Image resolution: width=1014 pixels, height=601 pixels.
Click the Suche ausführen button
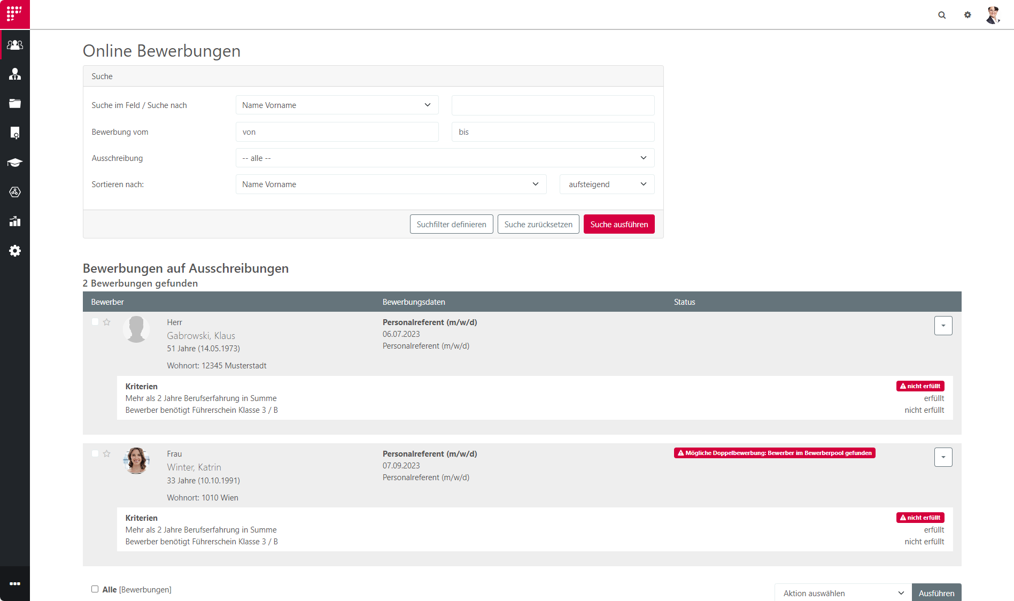click(619, 225)
